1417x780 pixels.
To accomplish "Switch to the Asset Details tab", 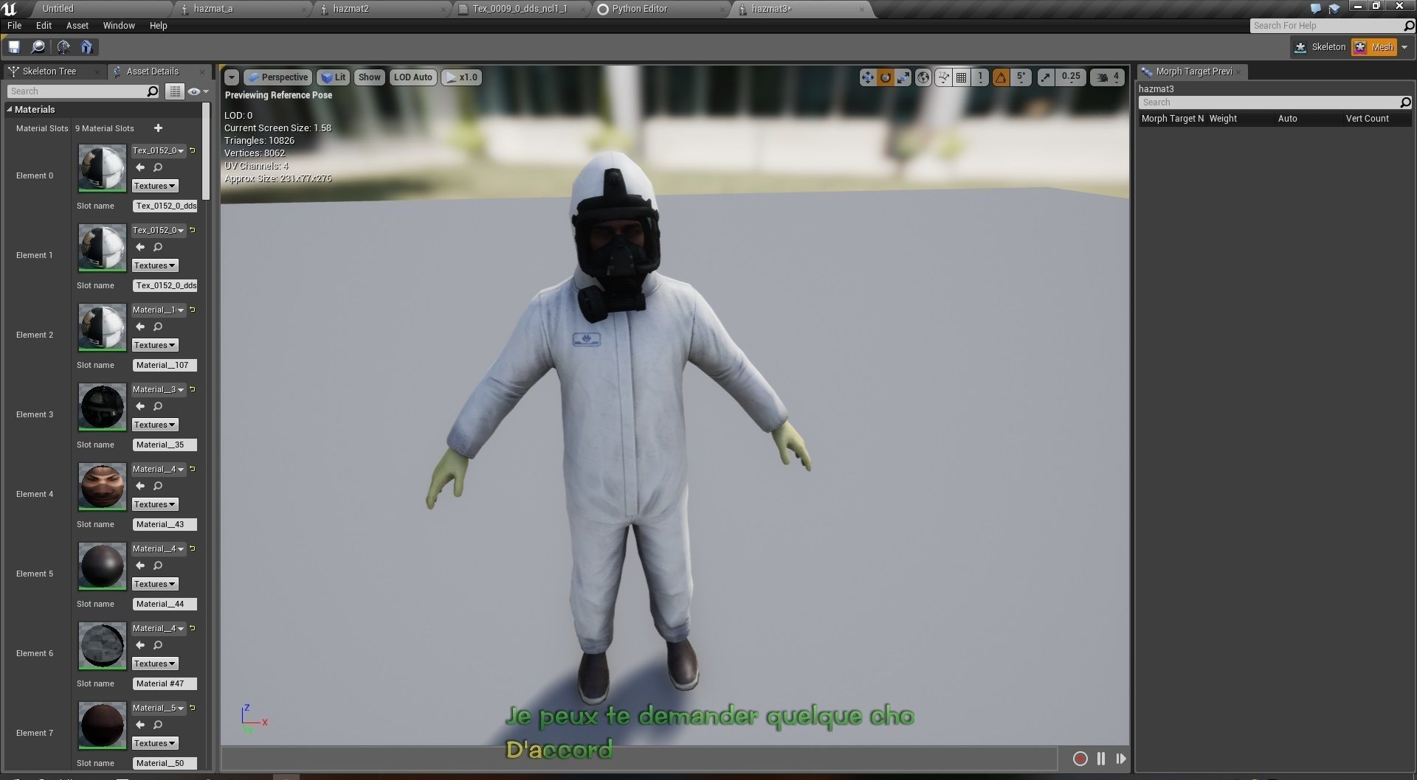I will (153, 72).
